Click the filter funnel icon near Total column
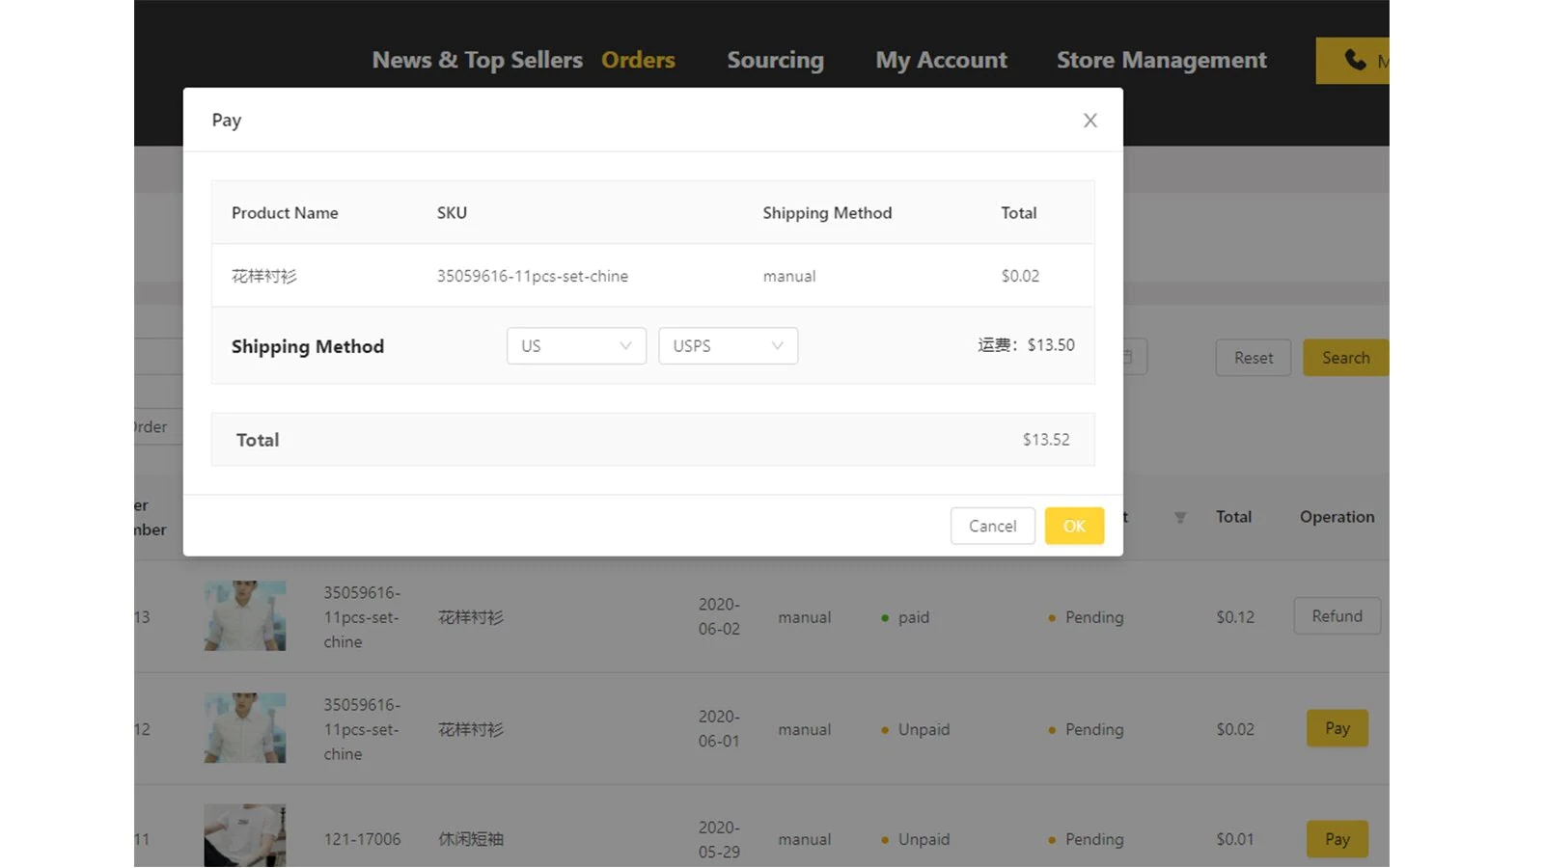 [1179, 518]
